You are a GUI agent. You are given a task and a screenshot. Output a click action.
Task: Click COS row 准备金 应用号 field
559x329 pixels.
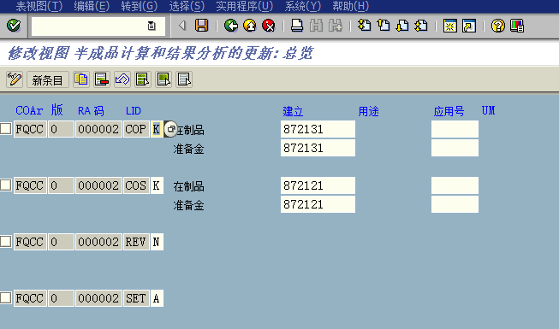(x=455, y=204)
